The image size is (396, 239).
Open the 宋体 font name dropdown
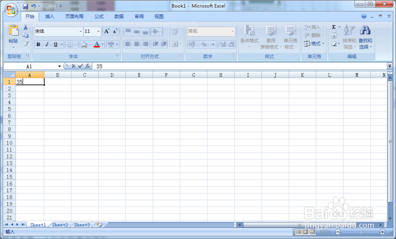80,32
